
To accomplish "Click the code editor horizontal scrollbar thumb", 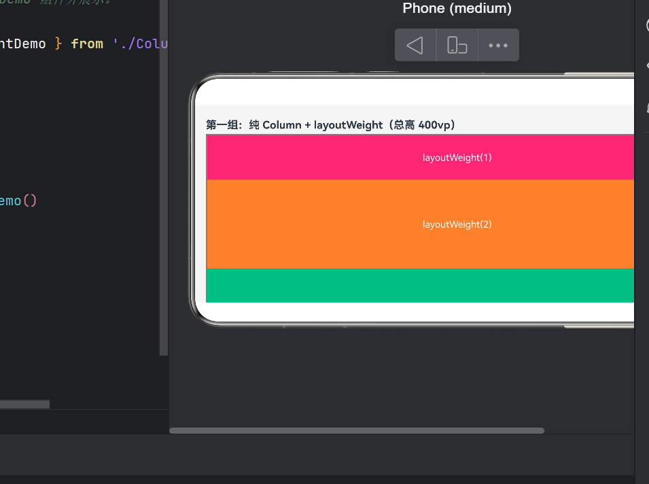I will click(x=25, y=404).
